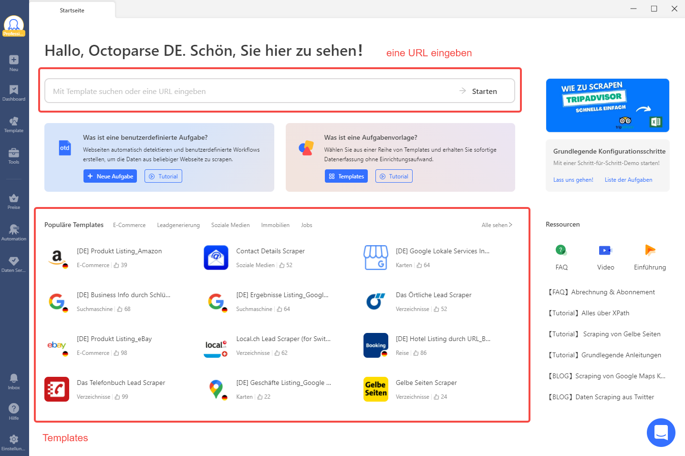Click Neue Aufgabe button
The height and width of the screenshot is (456, 685).
pos(110,176)
